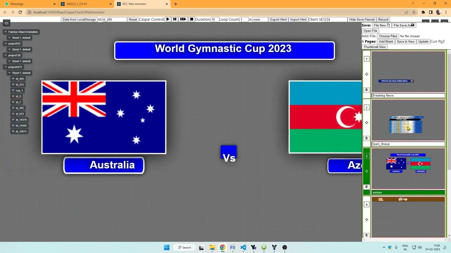Click the Open File button
Viewport: 451px width, 253px height.
pos(370,31)
